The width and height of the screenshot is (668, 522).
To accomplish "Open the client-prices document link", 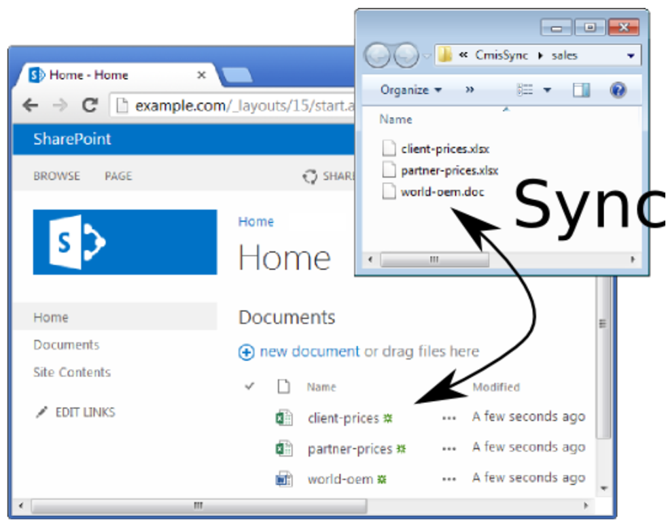I will 342,418.
